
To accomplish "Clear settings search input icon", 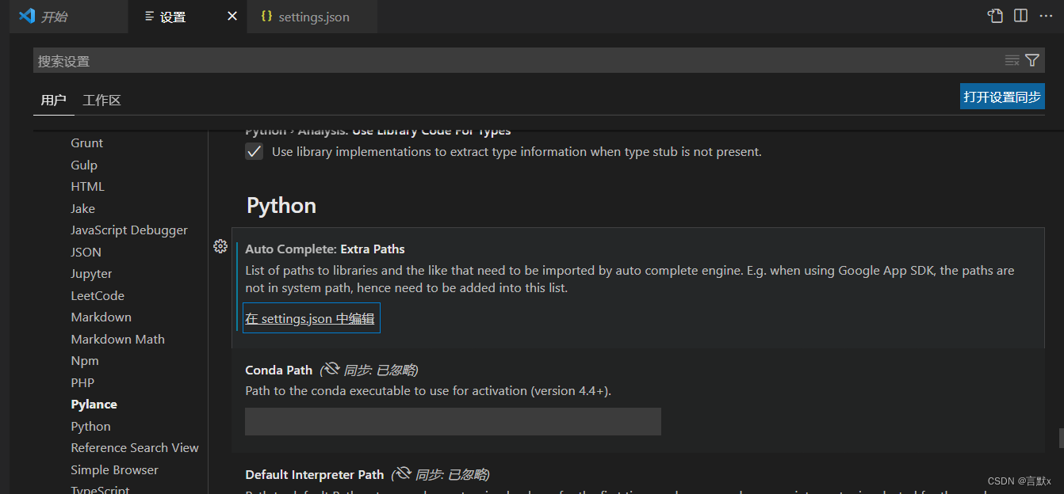I will coord(1012,60).
